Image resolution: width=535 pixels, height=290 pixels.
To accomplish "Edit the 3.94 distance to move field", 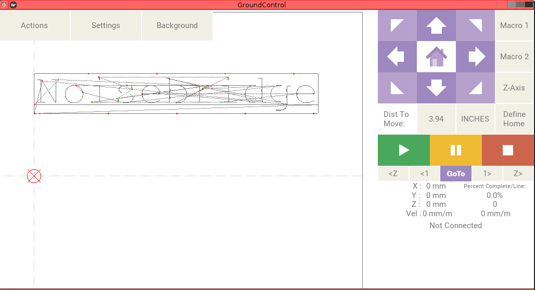I will (x=436, y=118).
